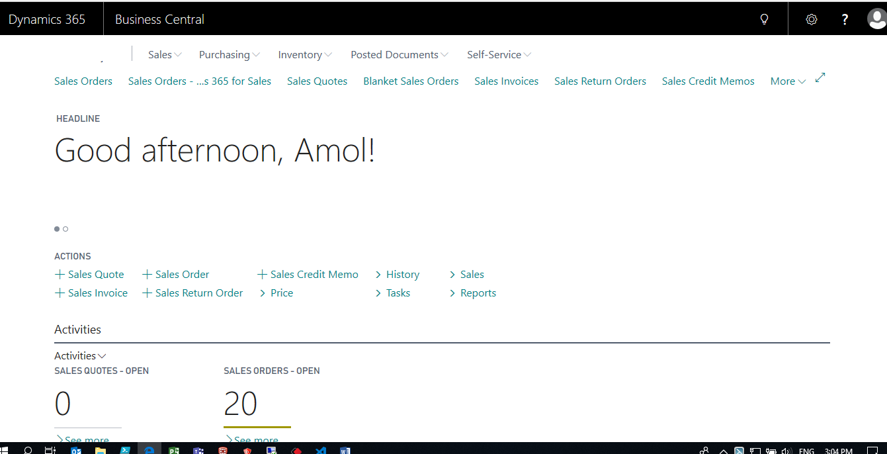Image resolution: width=887 pixels, height=454 pixels.
Task: Open Blanket Sales Orders page
Action: click(411, 81)
